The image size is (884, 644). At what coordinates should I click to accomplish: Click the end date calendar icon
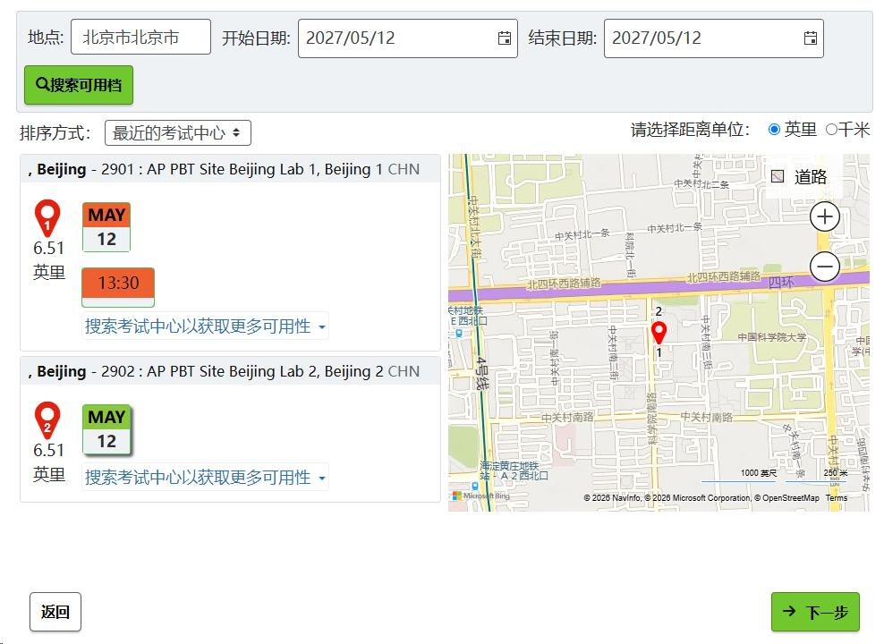click(x=810, y=38)
